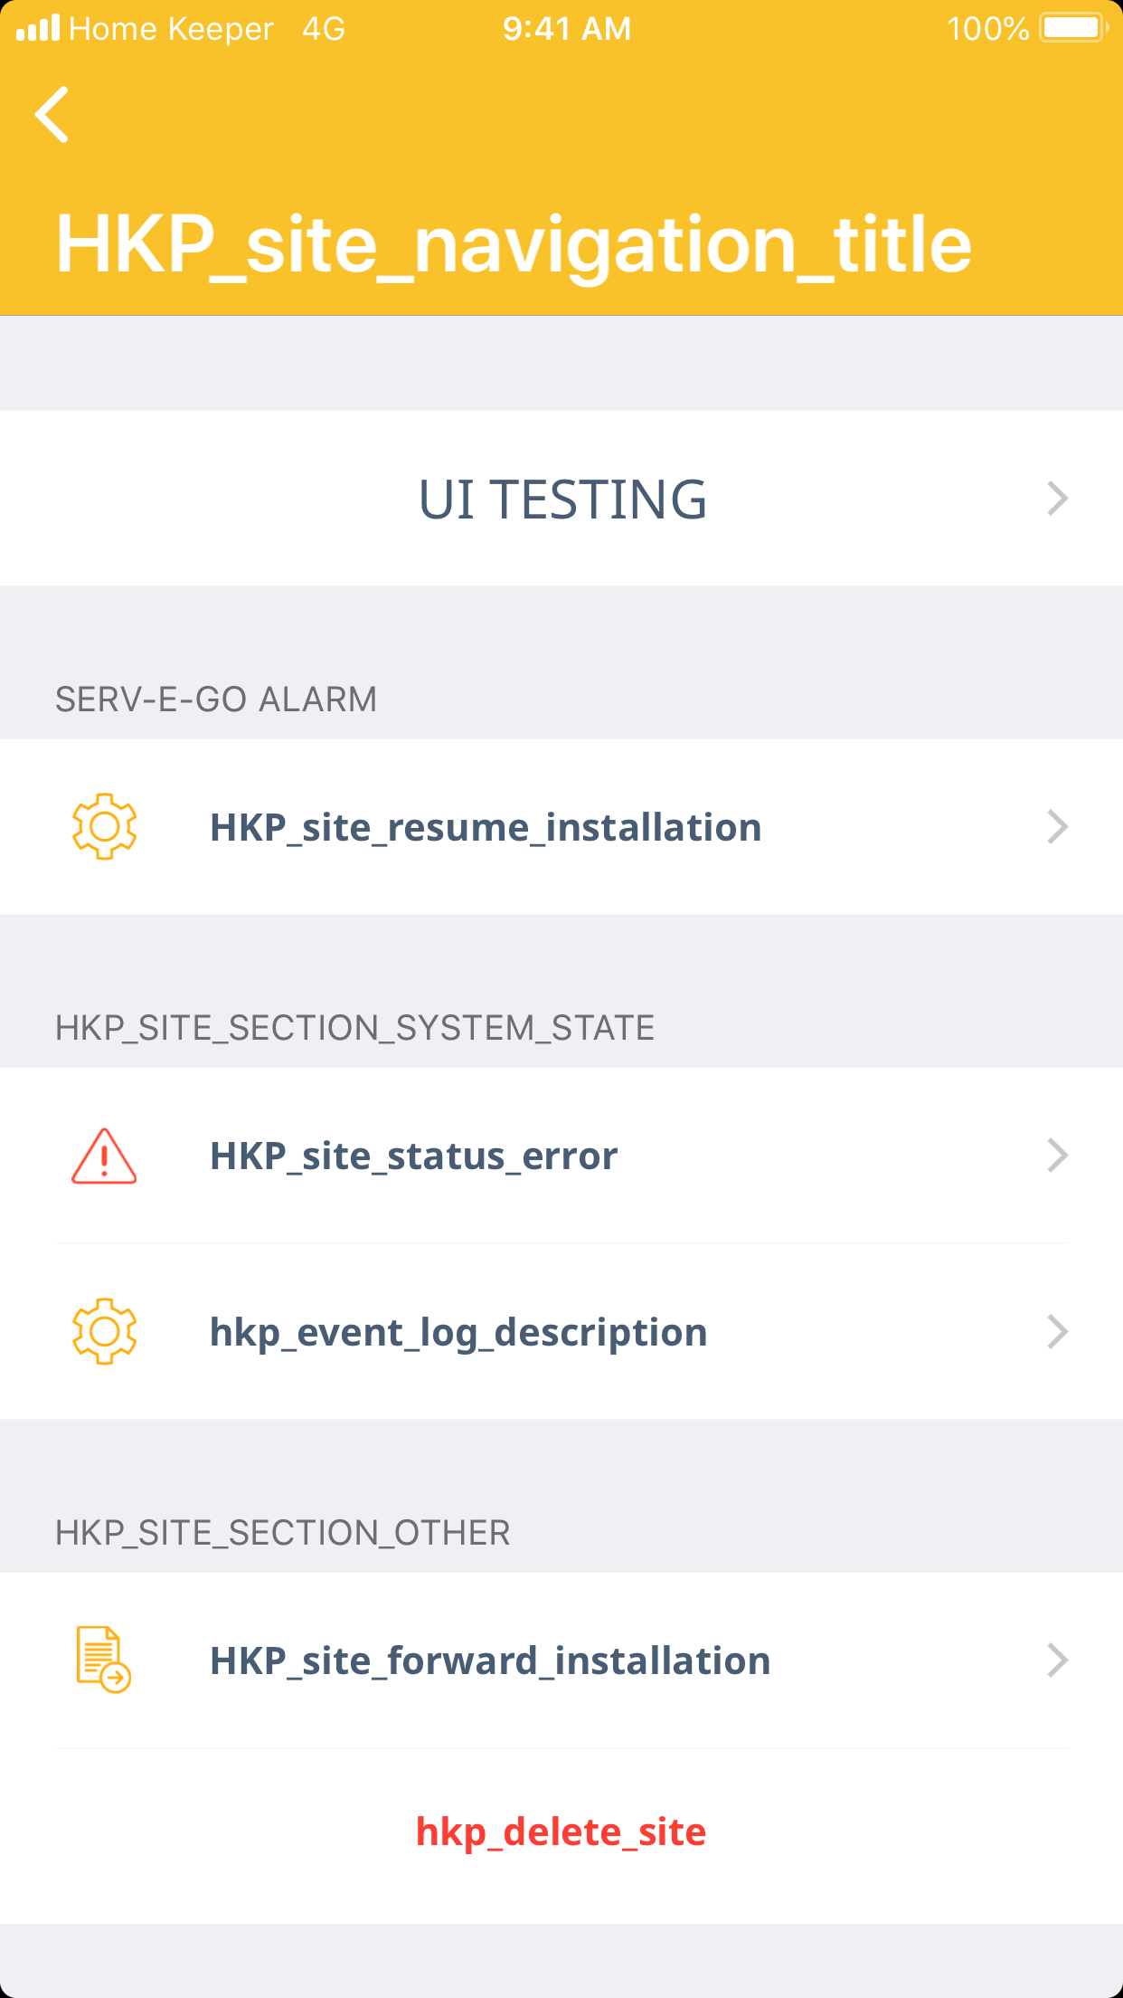Tap the battery icon in status bar
The height and width of the screenshot is (1998, 1123).
coord(1073,28)
